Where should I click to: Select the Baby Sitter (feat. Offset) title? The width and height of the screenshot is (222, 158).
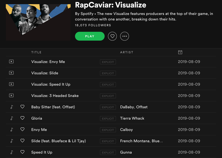(x=53, y=107)
